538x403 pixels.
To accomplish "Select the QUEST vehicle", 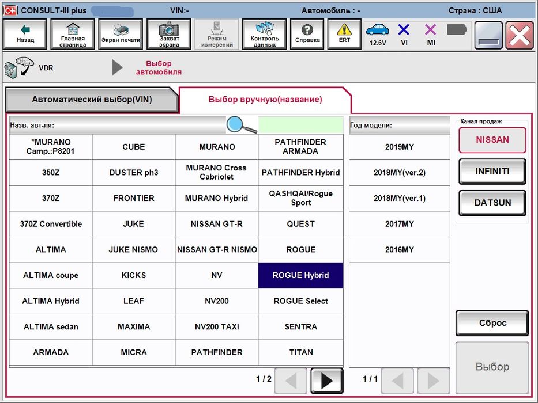I will (x=300, y=224).
